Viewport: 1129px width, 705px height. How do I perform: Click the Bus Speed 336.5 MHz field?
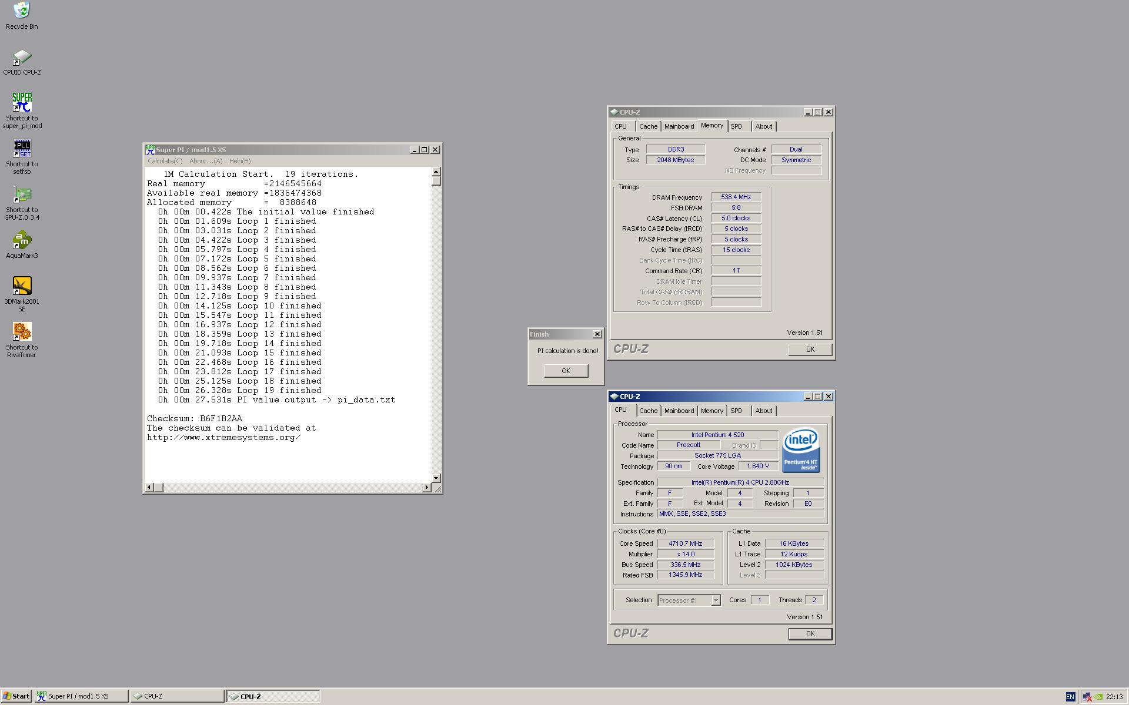(x=686, y=565)
